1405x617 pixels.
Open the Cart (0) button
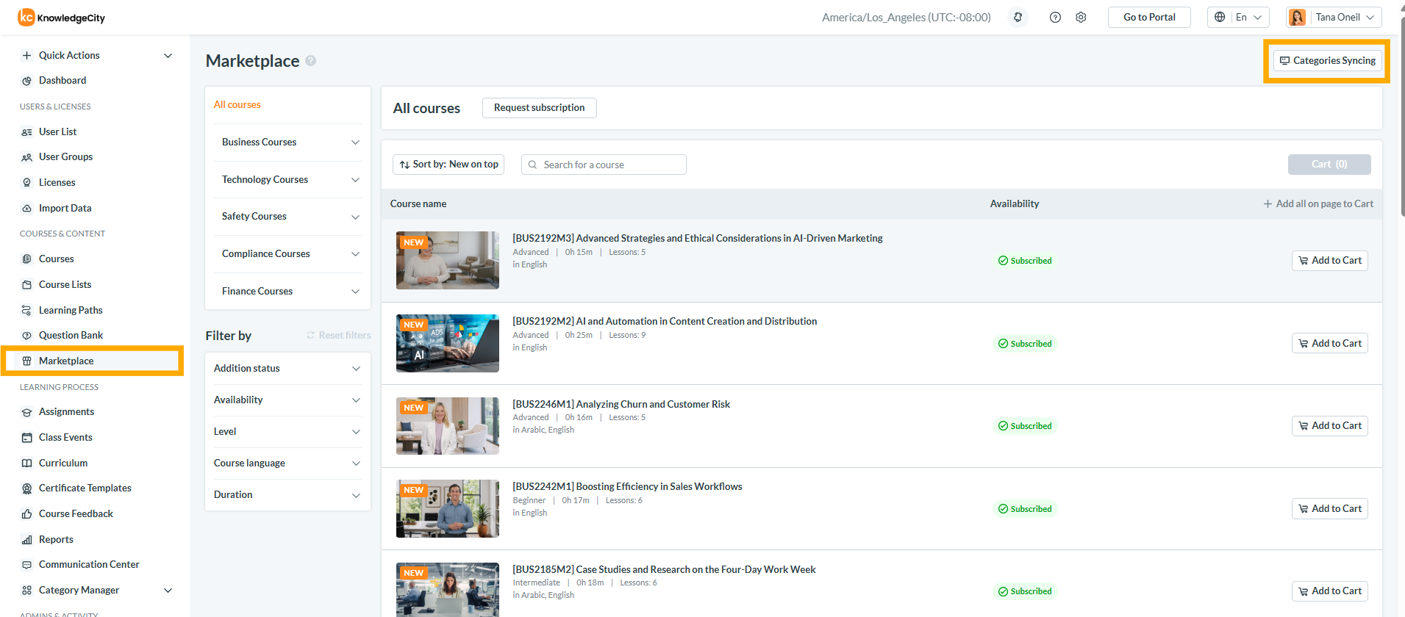[x=1329, y=165]
